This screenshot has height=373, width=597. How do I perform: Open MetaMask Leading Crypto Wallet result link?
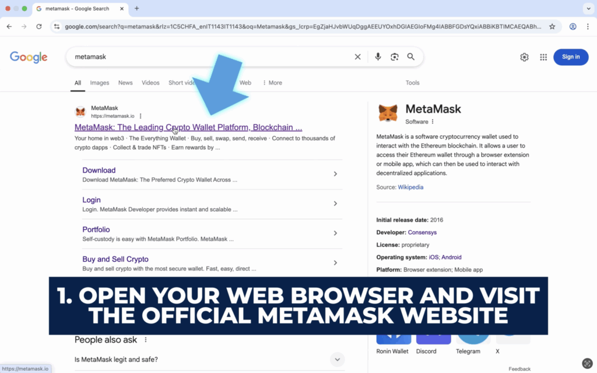[188, 128]
